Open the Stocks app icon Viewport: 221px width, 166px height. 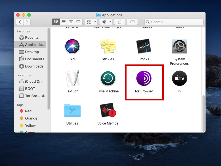[144, 46]
